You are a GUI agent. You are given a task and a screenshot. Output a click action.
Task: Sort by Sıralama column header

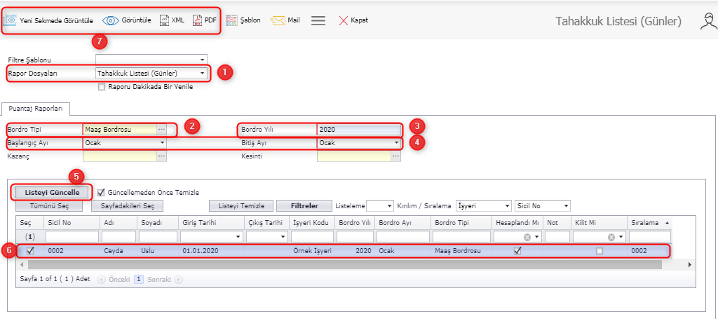click(x=649, y=222)
